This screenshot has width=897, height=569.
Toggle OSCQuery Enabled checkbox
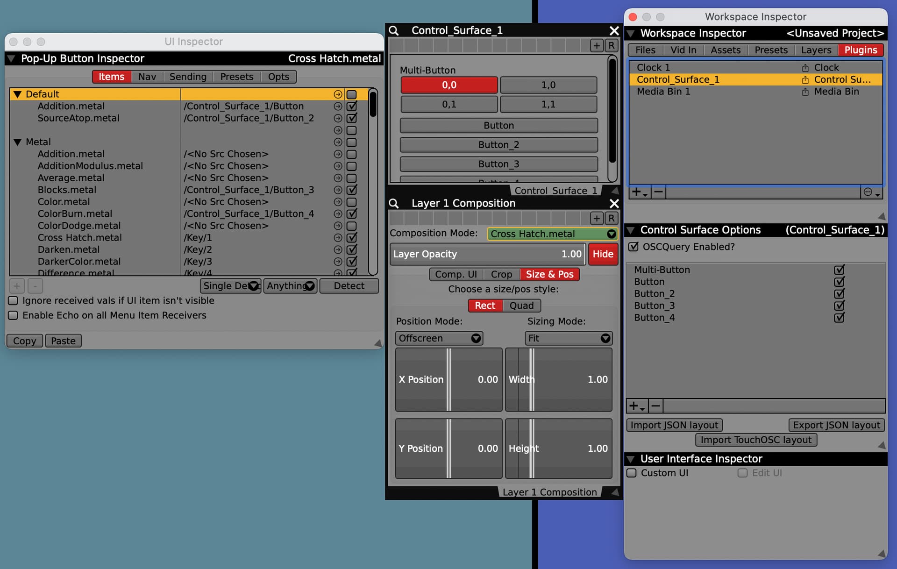coord(634,247)
